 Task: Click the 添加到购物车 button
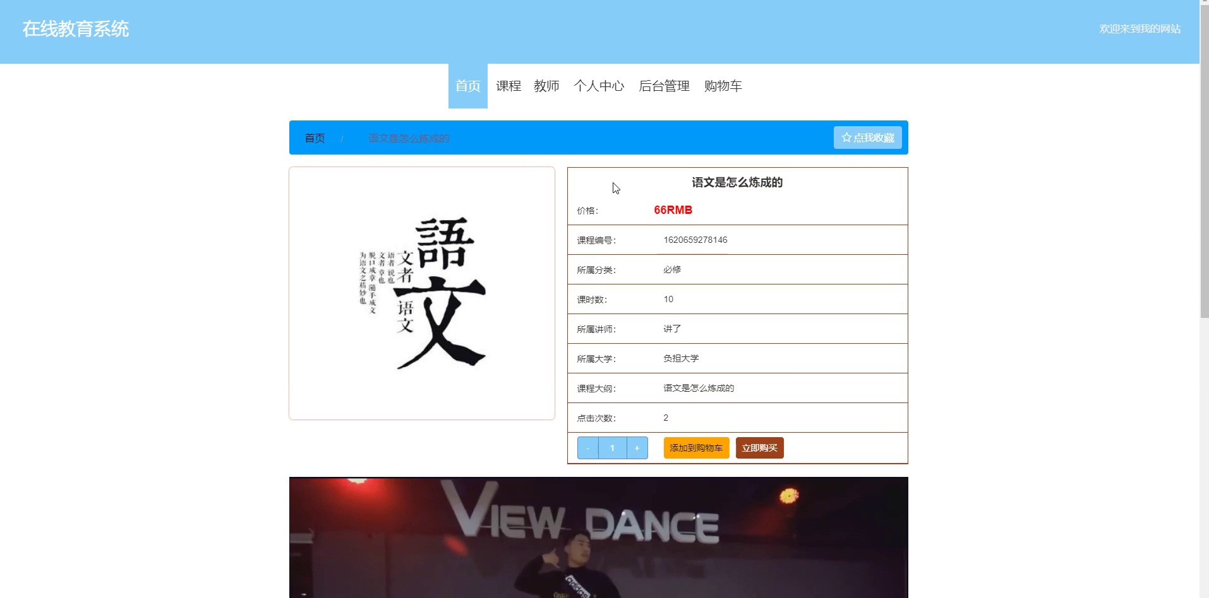[x=696, y=448]
